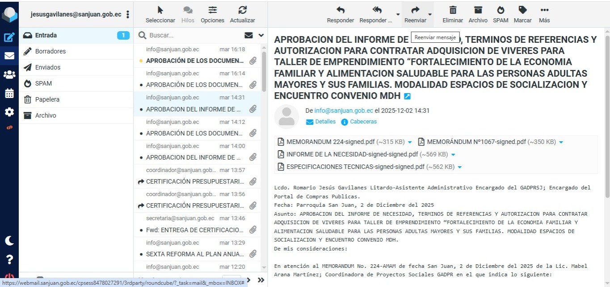The image size is (610, 287).
Task: Open dropdown for MEMORANDUM 224-signed.pdf attachment
Action: tap(410, 142)
